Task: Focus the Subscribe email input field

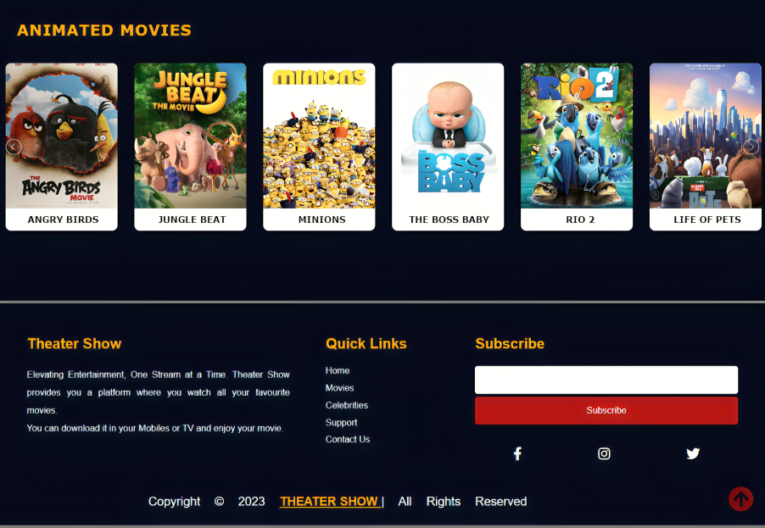Action: click(x=606, y=380)
